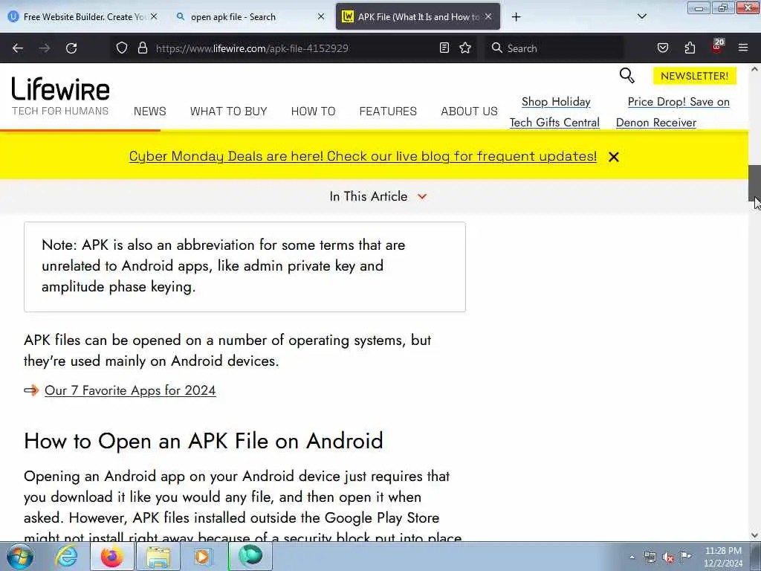This screenshot has height=571, width=761.
Task: Reload the current page
Action: pyautogui.click(x=71, y=48)
